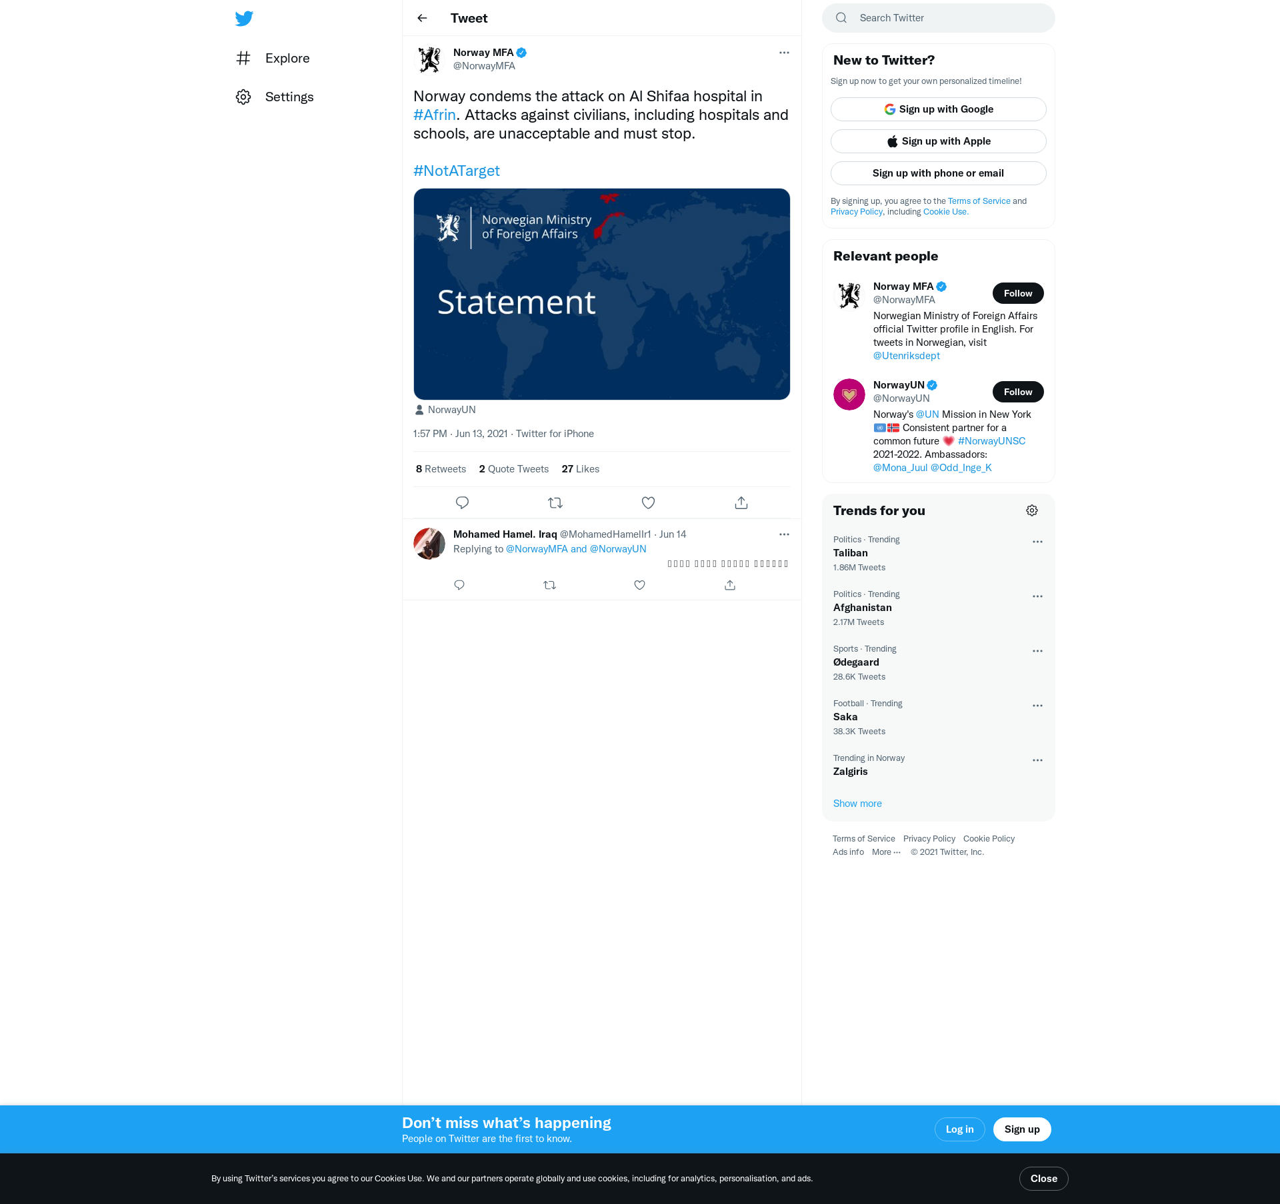Show more trends
The image size is (1280, 1204).
click(857, 804)
